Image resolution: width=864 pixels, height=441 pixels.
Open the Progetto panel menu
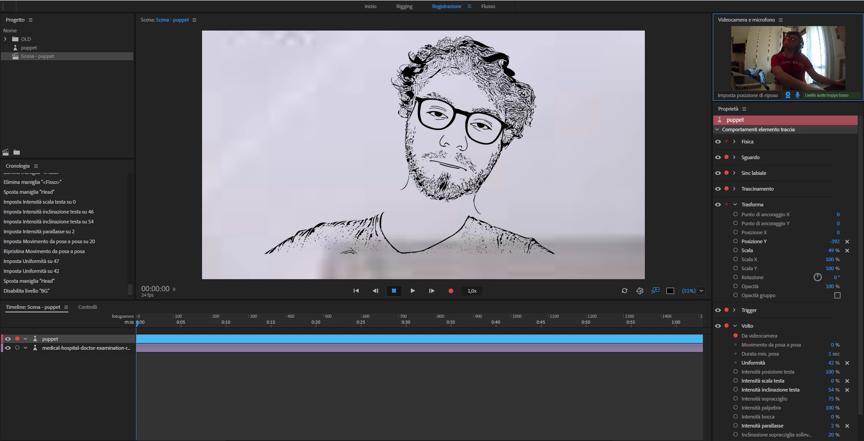pyautogui.click(x=31, y=20)
